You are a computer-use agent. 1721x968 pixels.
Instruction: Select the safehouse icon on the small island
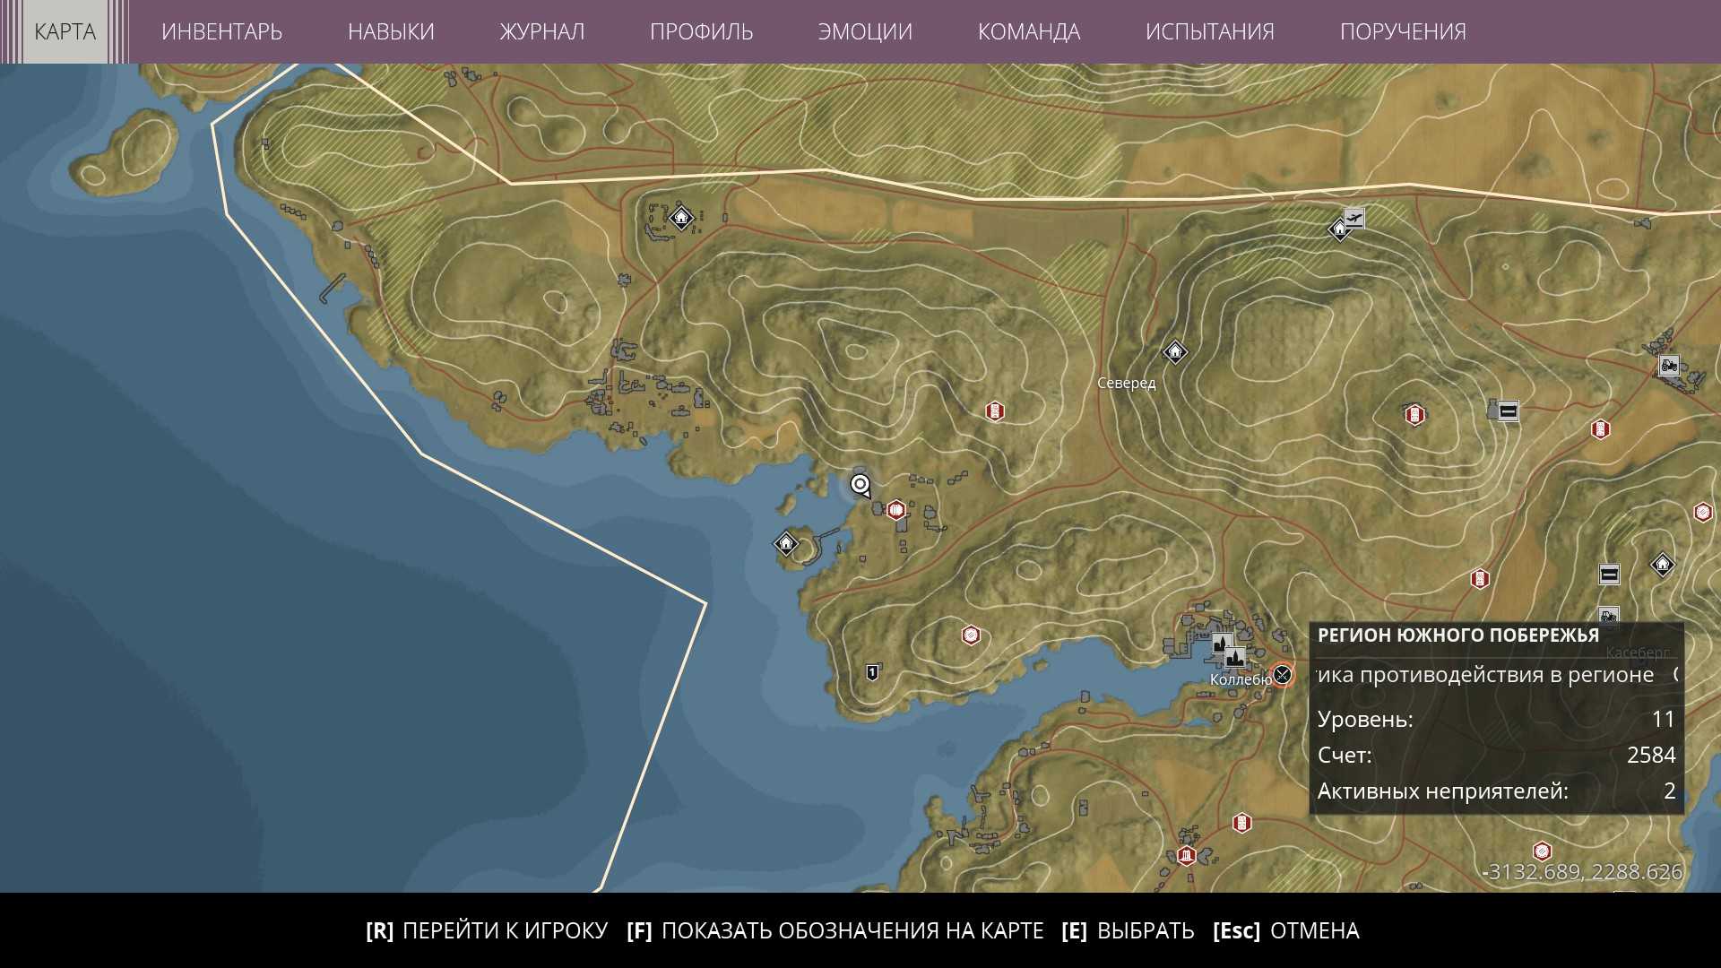click(x=785, y=542)
